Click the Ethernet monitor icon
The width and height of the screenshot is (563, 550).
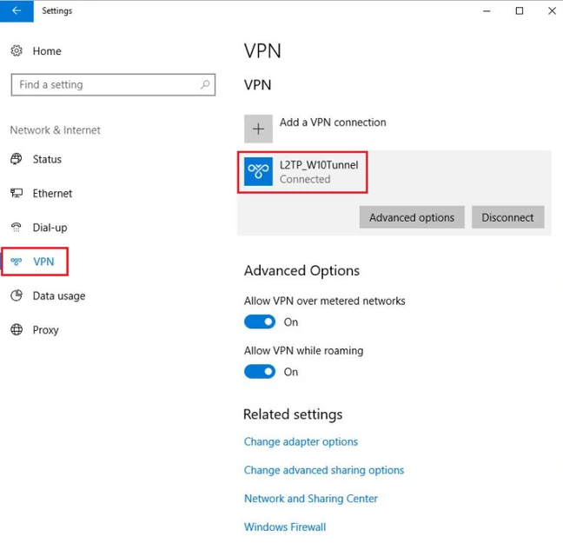pos(17,193)
